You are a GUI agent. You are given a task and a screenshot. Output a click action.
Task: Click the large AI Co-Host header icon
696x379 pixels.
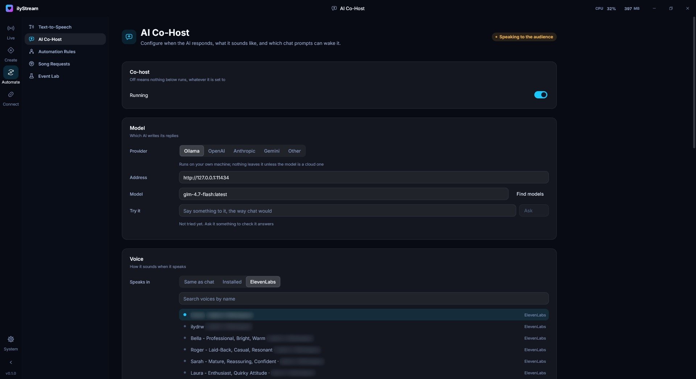(x=129, y=37)
